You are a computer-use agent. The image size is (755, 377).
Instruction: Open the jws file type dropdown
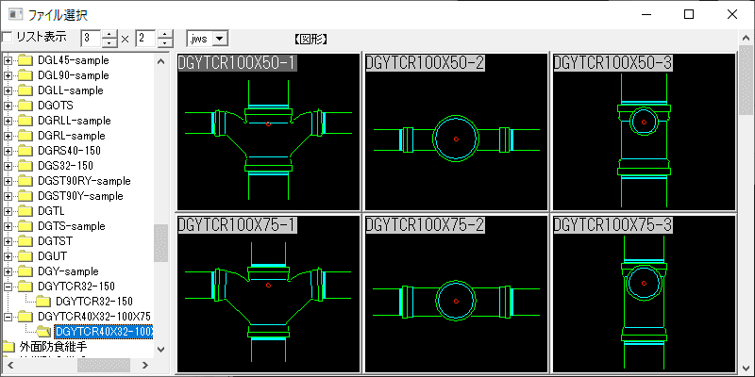[x=220, y=39]
